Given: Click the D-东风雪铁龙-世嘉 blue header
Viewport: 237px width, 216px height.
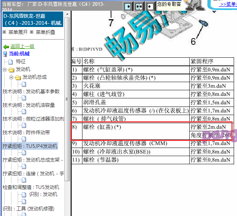Looking at the screenshot, I should coord(33,19).
